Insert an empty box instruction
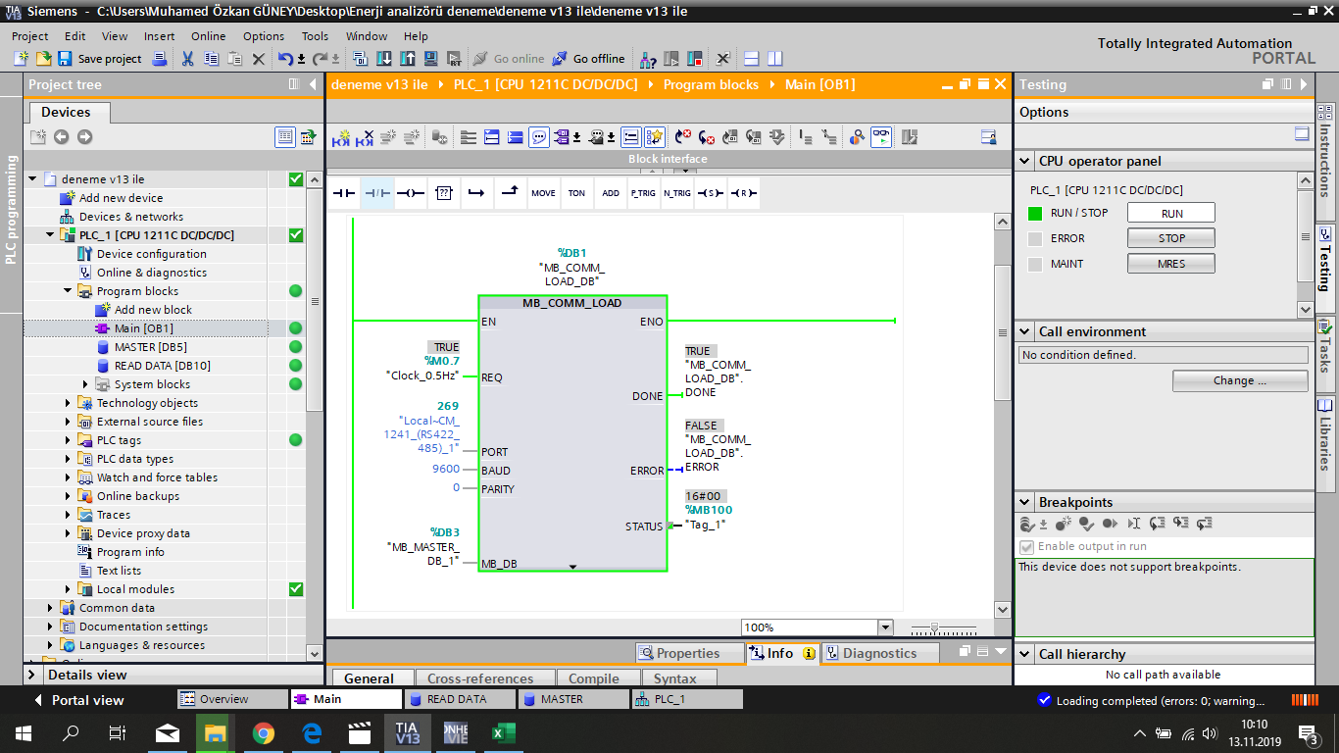This screenshot has width=1339, height=753. click(443, 193)
